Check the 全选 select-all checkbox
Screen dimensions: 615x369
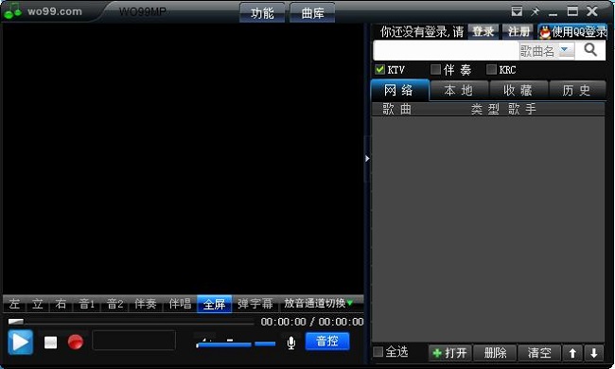pyautogui.click(x=378, y=352)
